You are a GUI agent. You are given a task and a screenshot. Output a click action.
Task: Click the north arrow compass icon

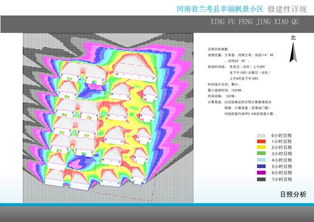pyautogui.click(x=293, y=52)
